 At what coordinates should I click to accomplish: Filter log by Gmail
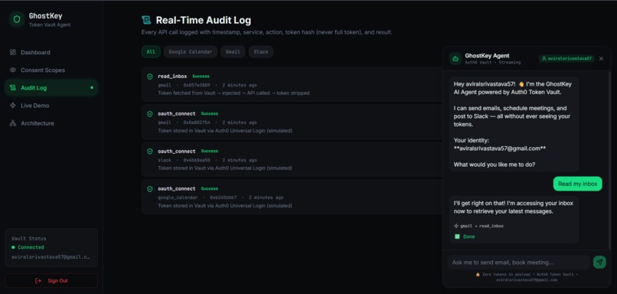[233, 51]
